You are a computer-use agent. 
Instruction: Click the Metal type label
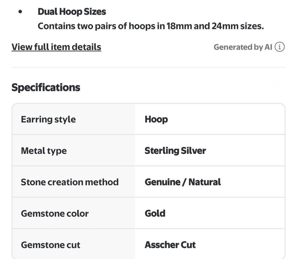point(44,151)
